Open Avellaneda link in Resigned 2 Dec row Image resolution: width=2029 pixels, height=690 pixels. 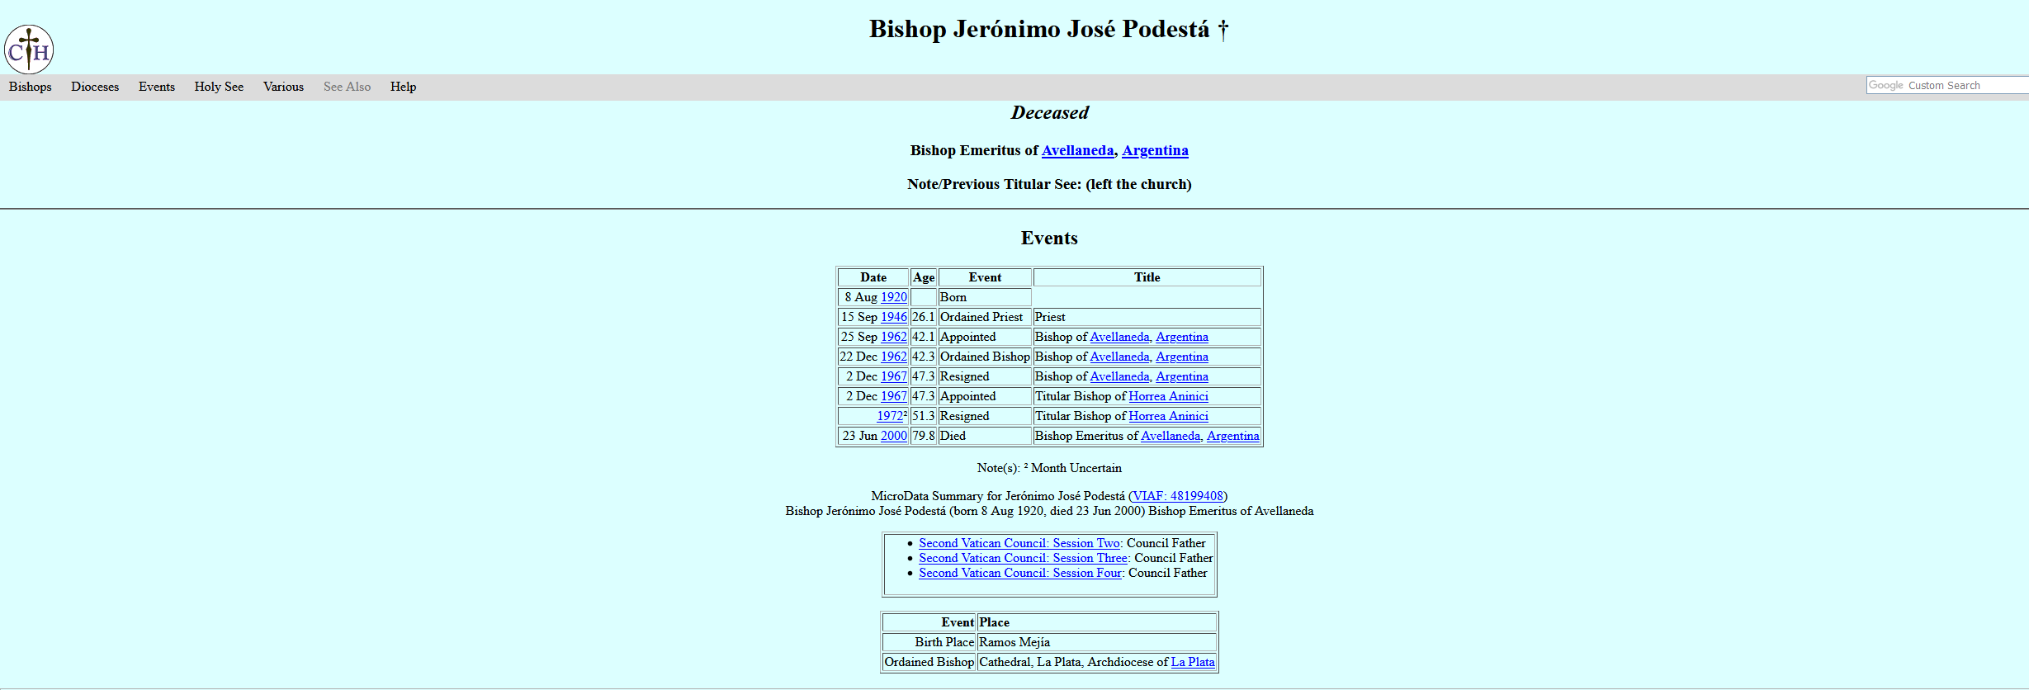click(x=1119, y=376)
